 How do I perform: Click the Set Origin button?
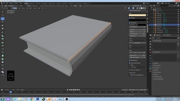pyautogui.click(x=138, y=43)
